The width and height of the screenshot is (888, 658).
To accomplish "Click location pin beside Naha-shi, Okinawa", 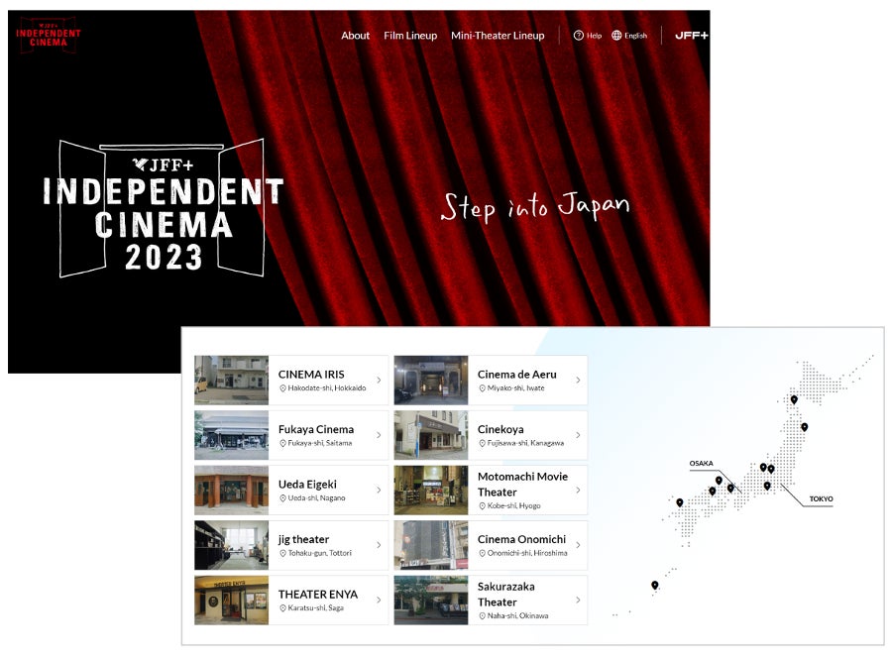I will [x=482, y=615].
